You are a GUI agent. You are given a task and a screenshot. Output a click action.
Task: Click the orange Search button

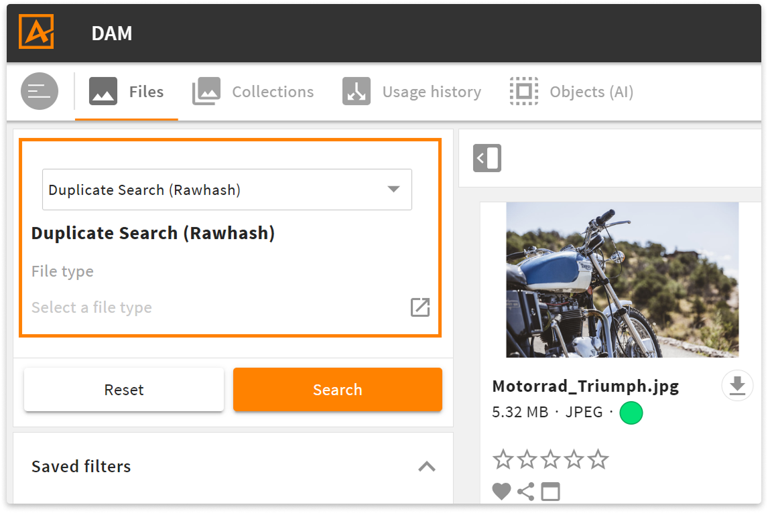338,390
